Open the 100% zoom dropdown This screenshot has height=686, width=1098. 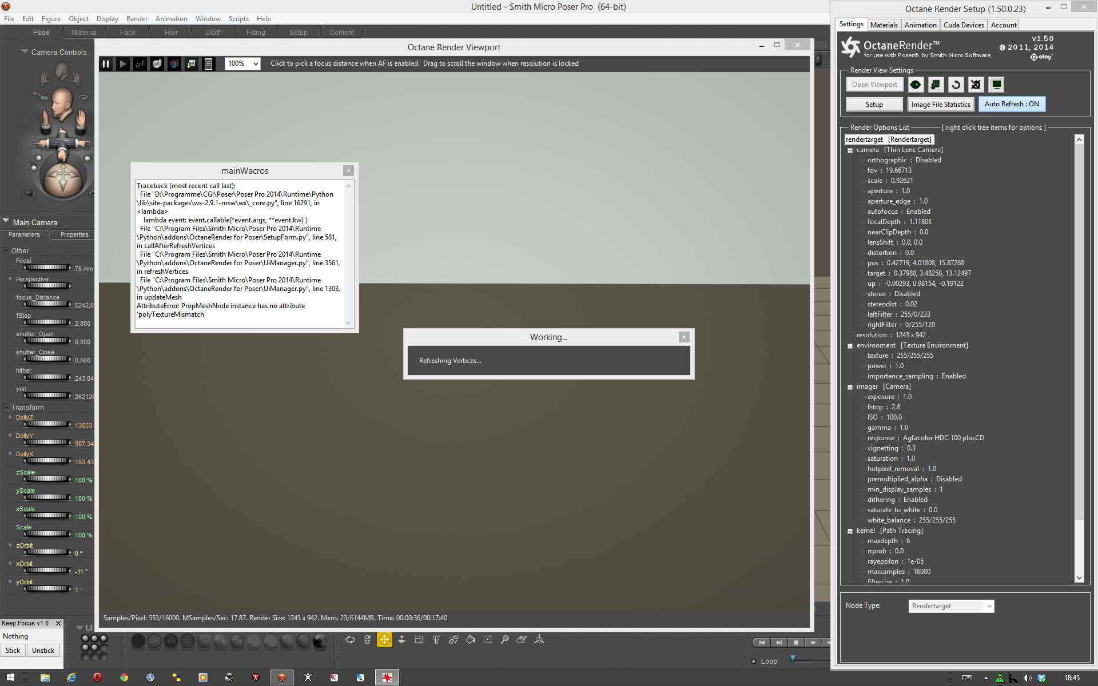pos(242,63)
